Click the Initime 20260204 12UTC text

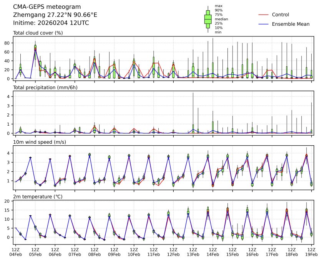51,23
